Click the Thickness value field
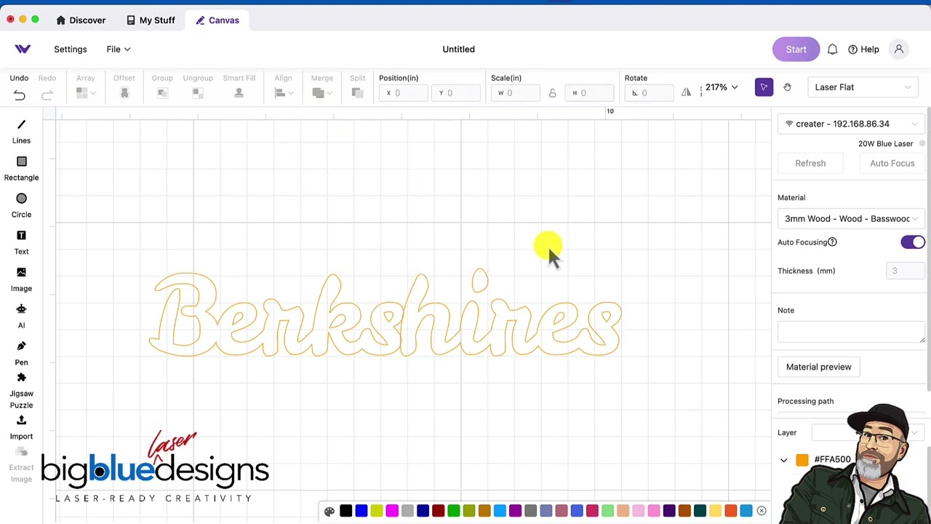 click(x=905, y=271)
